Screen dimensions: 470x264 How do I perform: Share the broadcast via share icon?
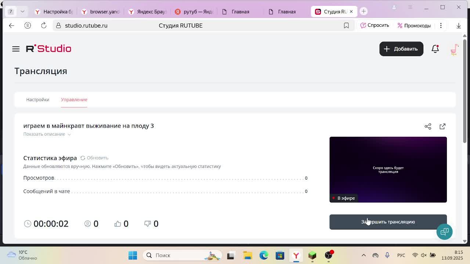[x=428, y=126]
